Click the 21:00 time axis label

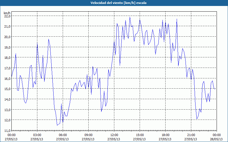191,135
